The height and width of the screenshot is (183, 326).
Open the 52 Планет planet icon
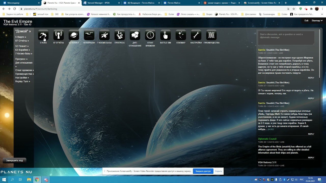pyautogui.click(x=74, y=35)
